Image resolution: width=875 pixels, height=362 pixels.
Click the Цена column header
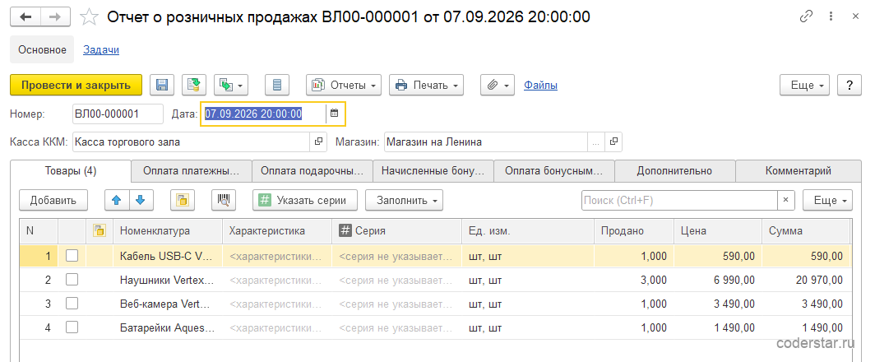(718, 230)
